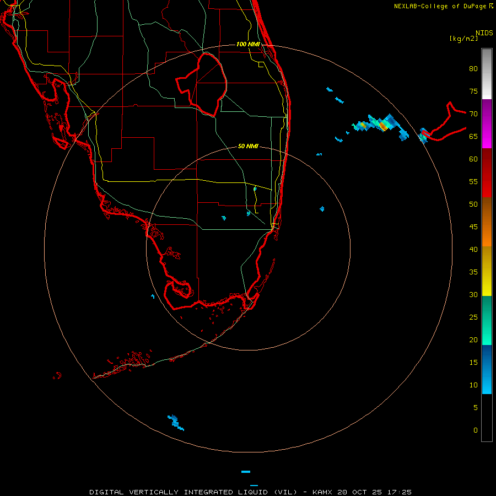
Task: Click the Lake Okeechobee outline on the map
Action: point(201,85)
